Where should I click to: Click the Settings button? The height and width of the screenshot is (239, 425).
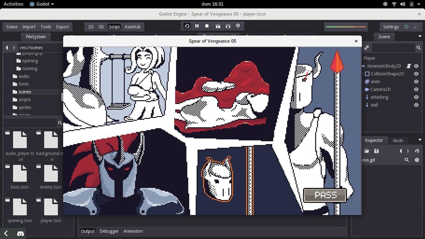pos(391,27)
